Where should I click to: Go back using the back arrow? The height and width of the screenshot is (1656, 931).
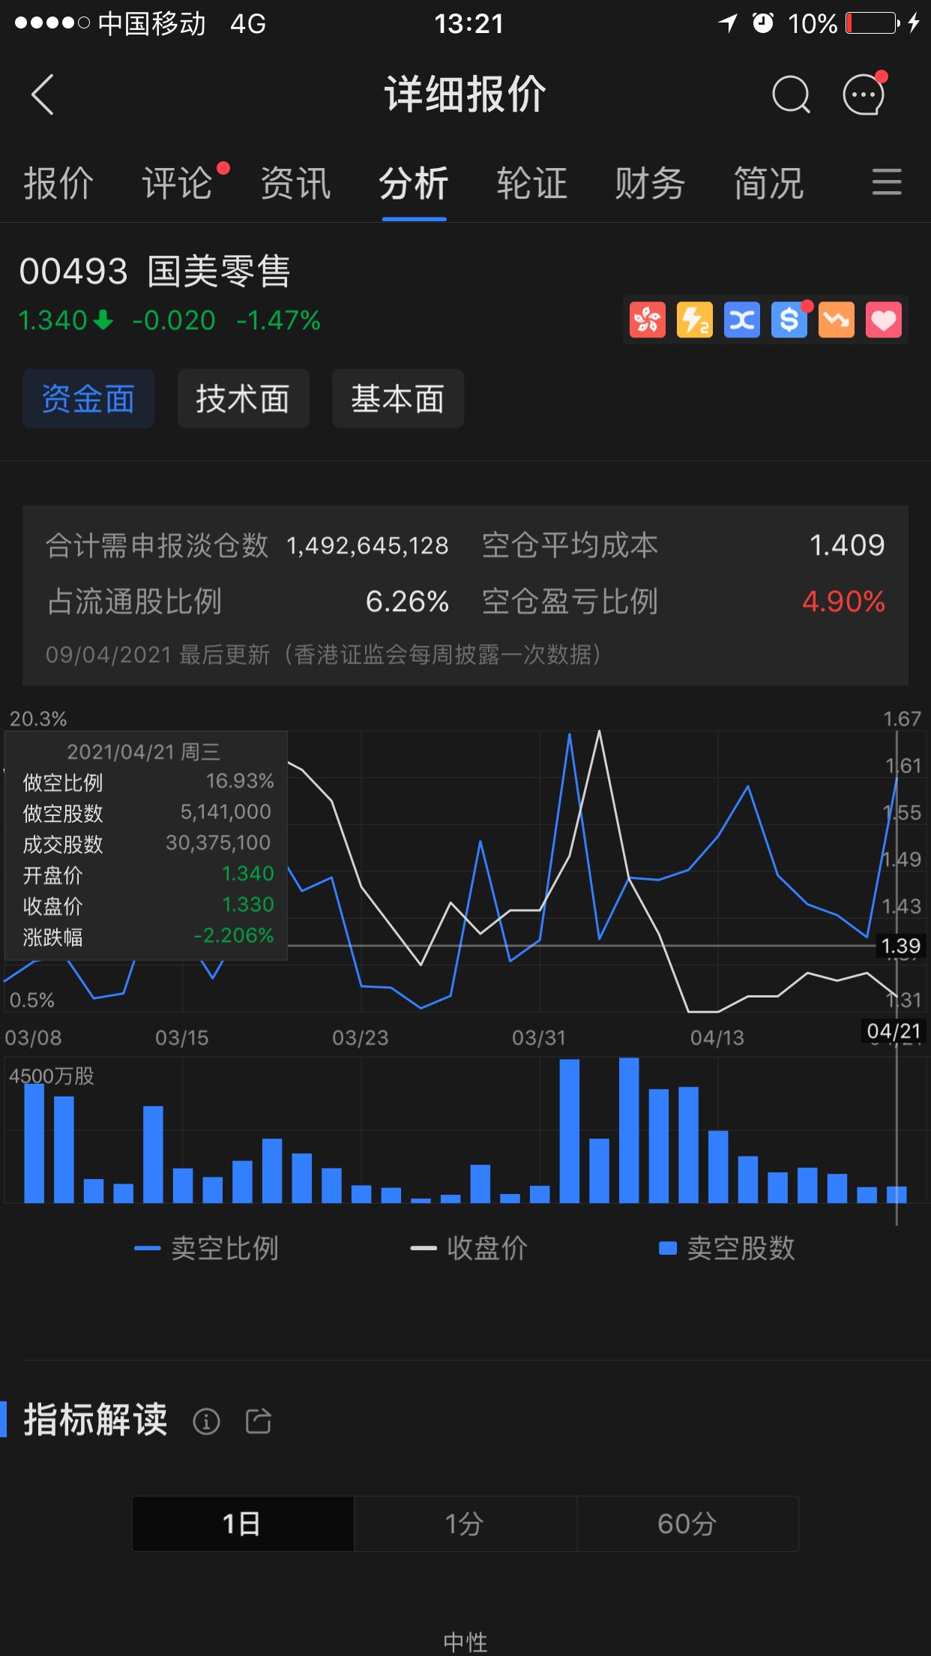[x=43, y=94]
